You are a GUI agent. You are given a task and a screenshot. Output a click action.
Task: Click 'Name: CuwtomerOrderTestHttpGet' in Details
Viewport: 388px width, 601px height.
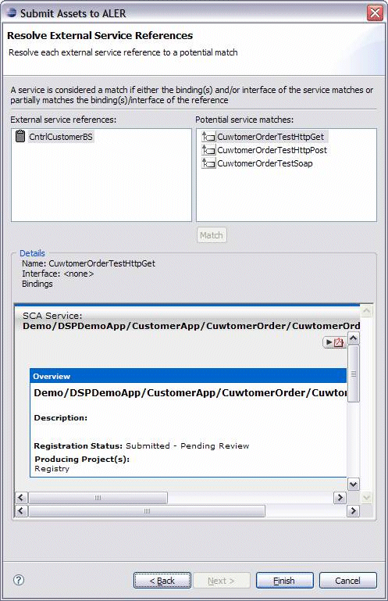tap(88, 263)
